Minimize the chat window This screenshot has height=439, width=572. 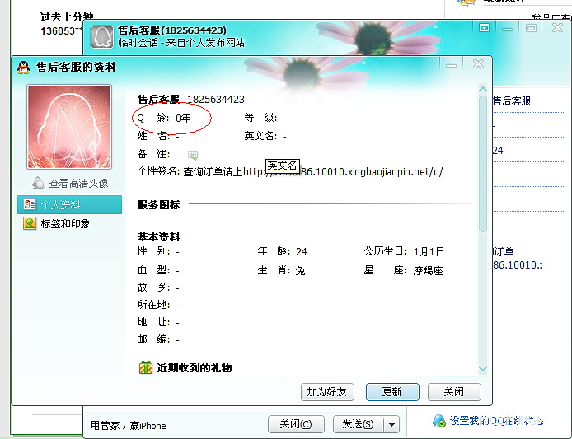pyautogui.click(x=507, y=29)
